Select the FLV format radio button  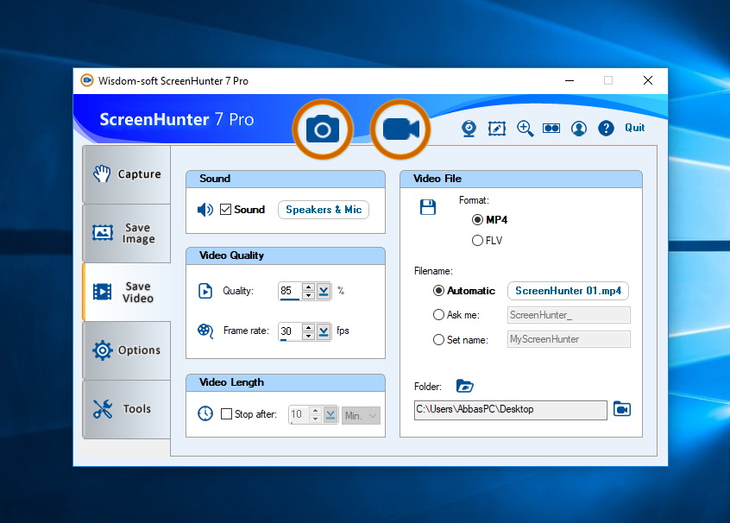tap(477, 240)
